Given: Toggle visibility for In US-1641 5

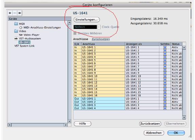Looking at the screenshot, I should coord(165,60).
